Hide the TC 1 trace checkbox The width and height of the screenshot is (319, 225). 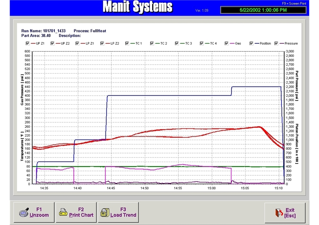tap(127, 43)
